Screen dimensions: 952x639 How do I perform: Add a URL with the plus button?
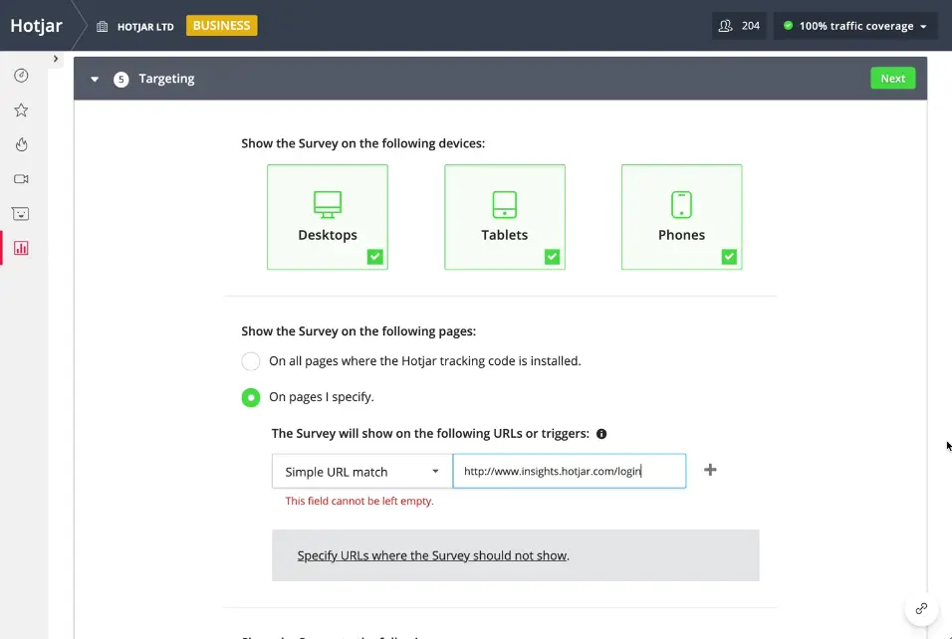coord(710,470)
